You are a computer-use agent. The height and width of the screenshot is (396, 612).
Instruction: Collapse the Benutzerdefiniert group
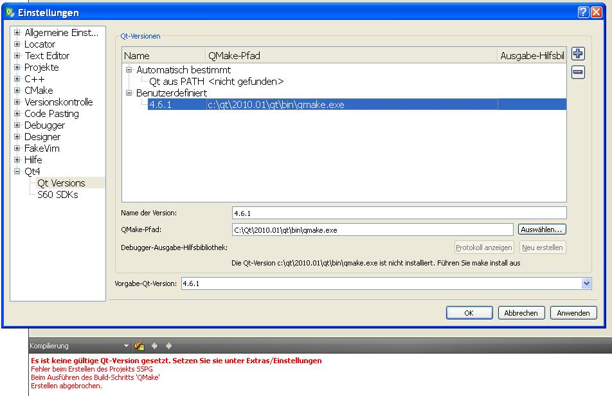(129, 93)
